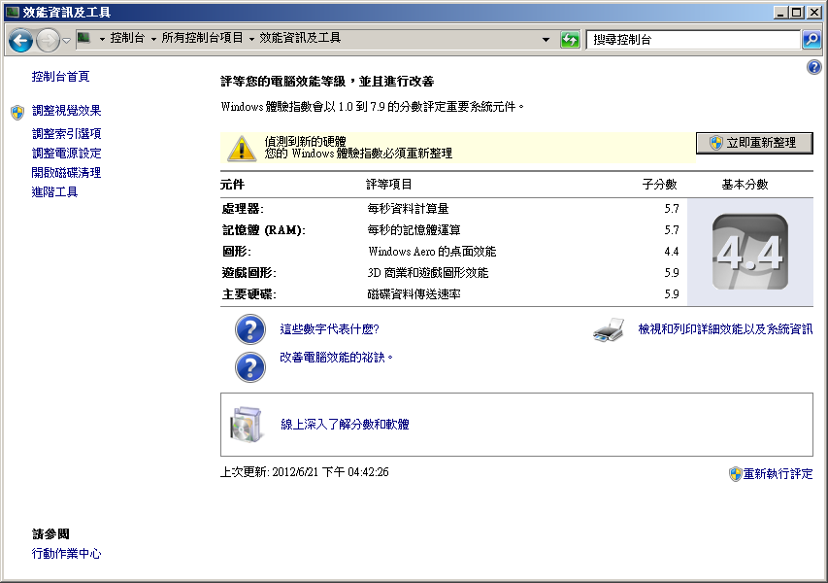
Task: Click the yellow warning triangle icon
Action: coord(242,149)
